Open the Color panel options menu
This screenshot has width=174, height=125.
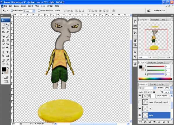(x=172, y=63)
